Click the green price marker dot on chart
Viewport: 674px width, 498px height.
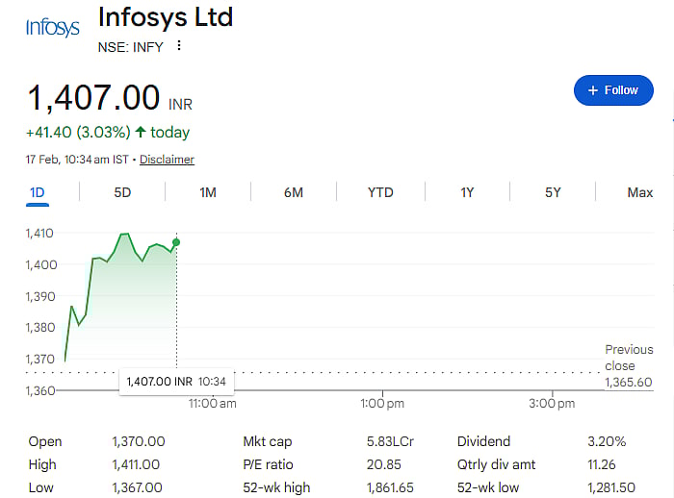(x=176, y=241)
